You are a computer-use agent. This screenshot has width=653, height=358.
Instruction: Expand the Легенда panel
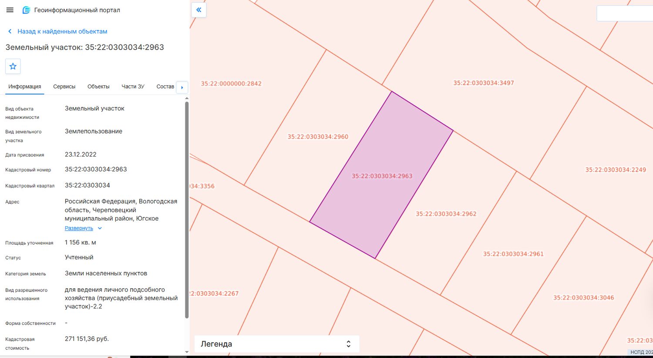pyautogui.click(x=277, y=344)
